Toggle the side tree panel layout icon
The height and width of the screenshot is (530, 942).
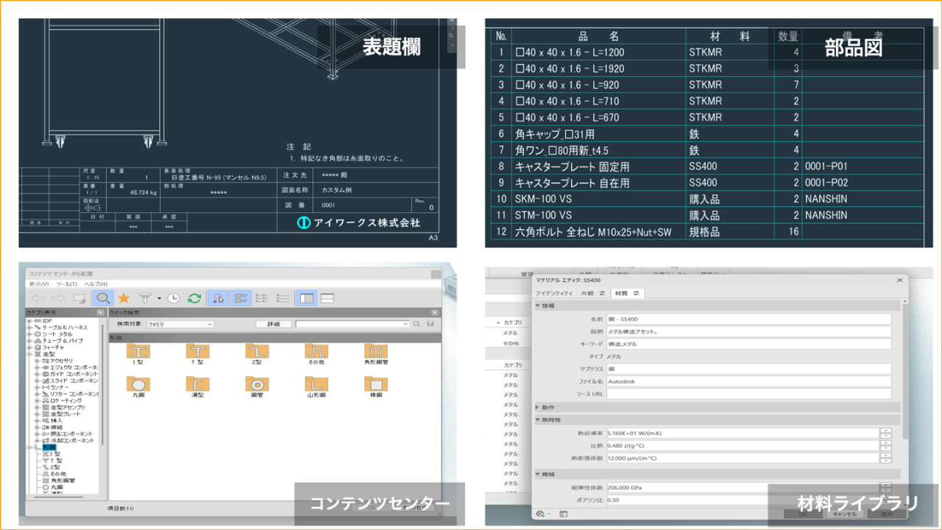click(x=306, y=298)
